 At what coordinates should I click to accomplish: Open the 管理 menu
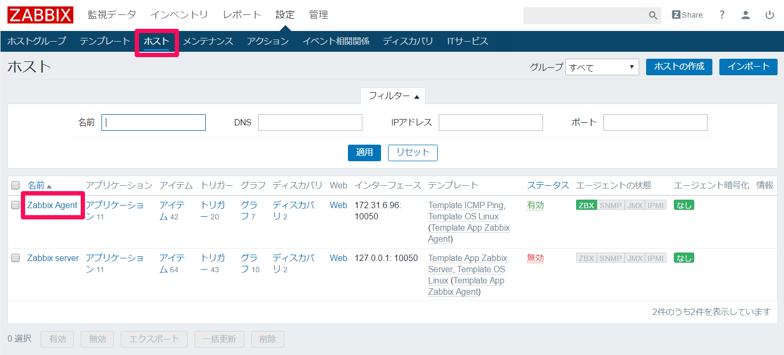(x=319, y=15)
